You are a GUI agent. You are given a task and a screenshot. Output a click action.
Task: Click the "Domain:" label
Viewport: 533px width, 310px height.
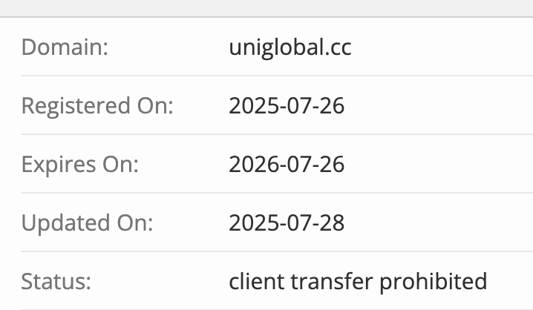65,47
